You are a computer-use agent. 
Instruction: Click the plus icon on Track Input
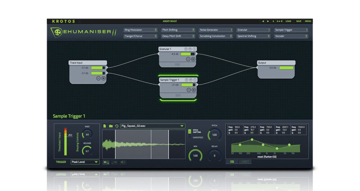point(103,78)
